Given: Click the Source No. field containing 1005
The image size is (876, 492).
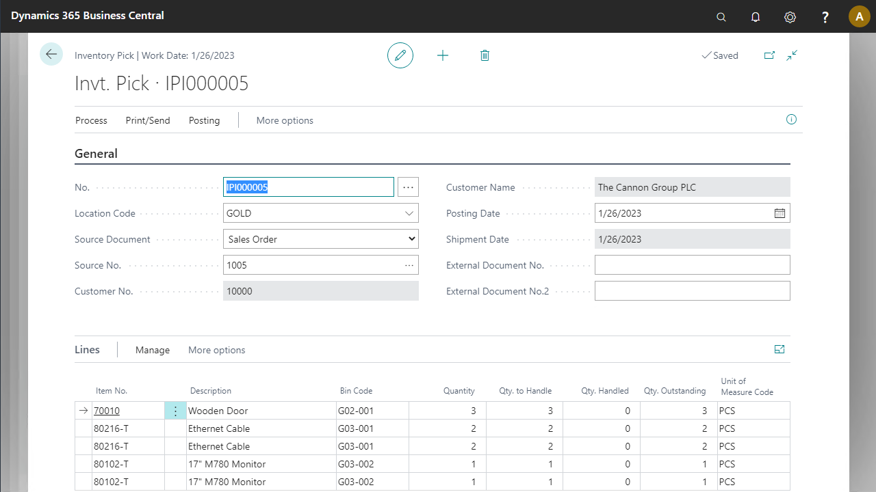Looking at the screenshot, I should pos(321,265).
